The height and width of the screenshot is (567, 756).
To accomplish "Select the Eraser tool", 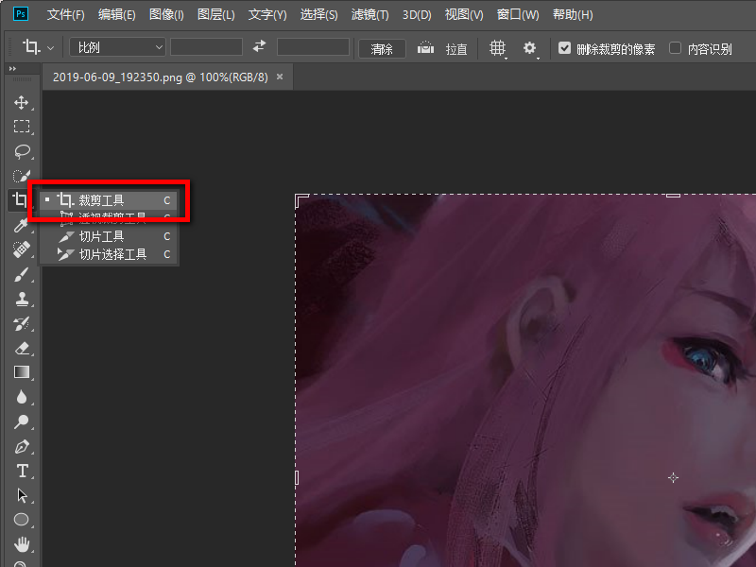I will tap(21, 348).
